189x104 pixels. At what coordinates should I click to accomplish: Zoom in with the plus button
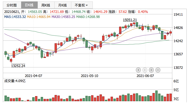[x=151, y=70]
